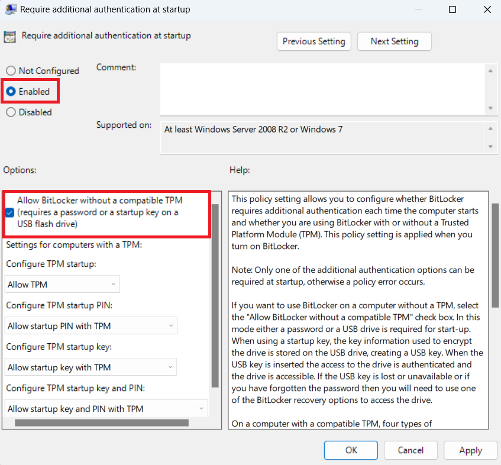The image size is (501, 465).
Task: Close the dialog window
Action: [x=487, y=9]
